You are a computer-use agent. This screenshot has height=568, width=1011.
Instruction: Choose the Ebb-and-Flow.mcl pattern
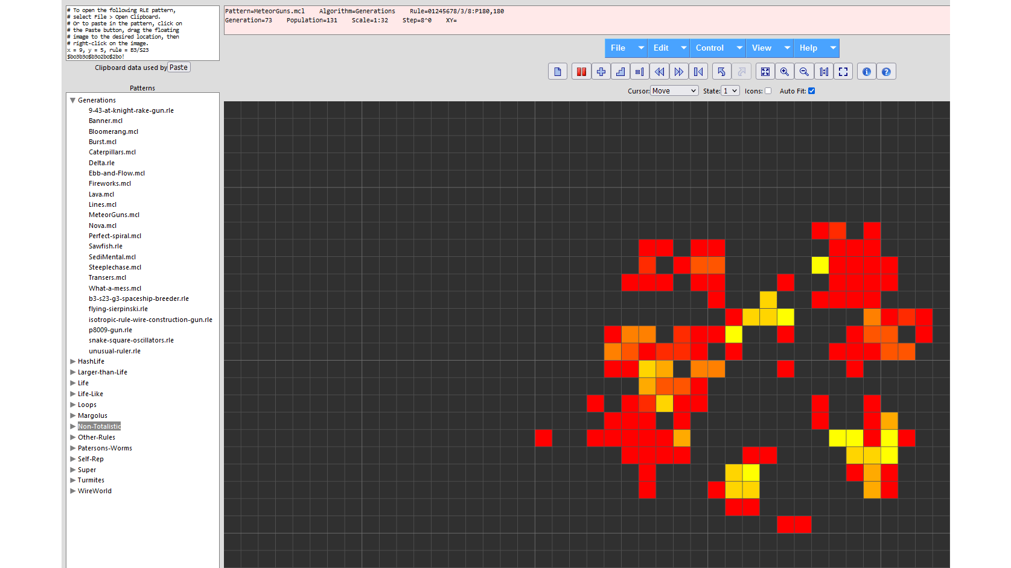click(116, 174)
